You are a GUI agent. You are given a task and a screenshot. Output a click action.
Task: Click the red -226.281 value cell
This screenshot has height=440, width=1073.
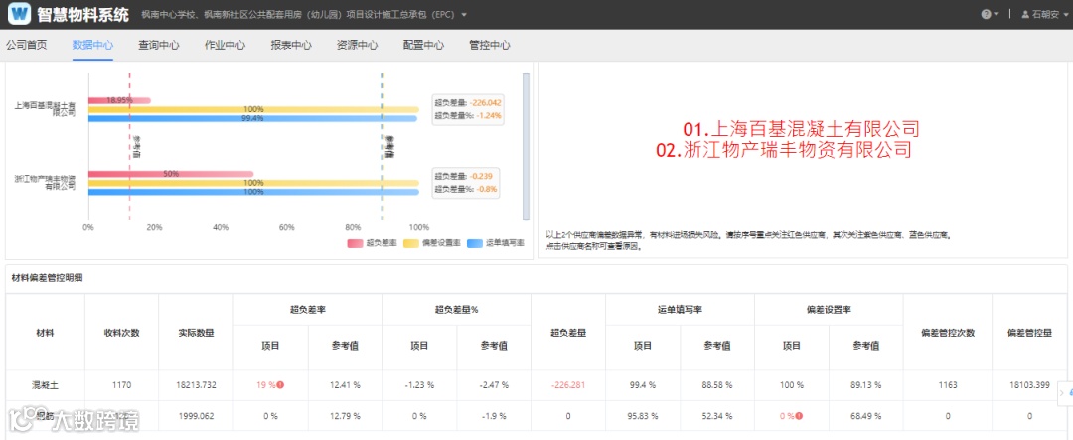pyautogui.click(x=568, y=385)
